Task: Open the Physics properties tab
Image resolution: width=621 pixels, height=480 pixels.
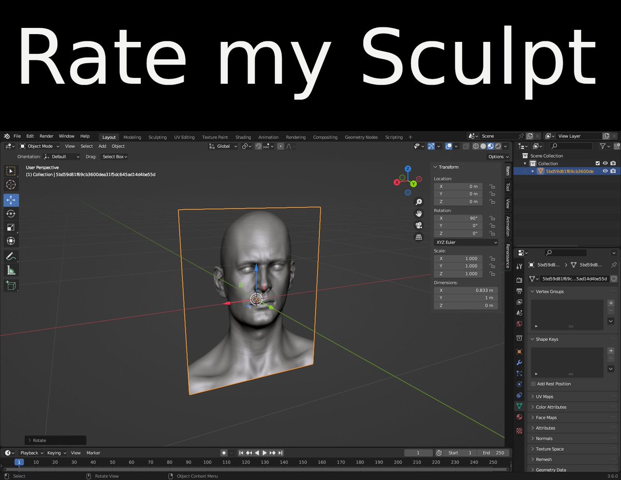Action: click(x=519, y=384)
